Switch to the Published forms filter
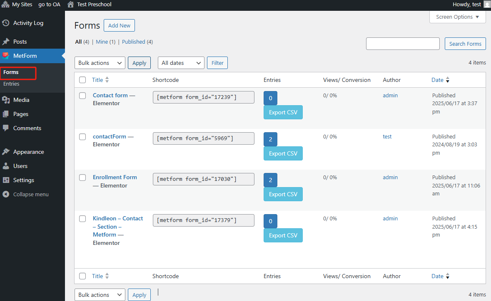Viewport: 491px width, 301px height. (x=134, y=42)
